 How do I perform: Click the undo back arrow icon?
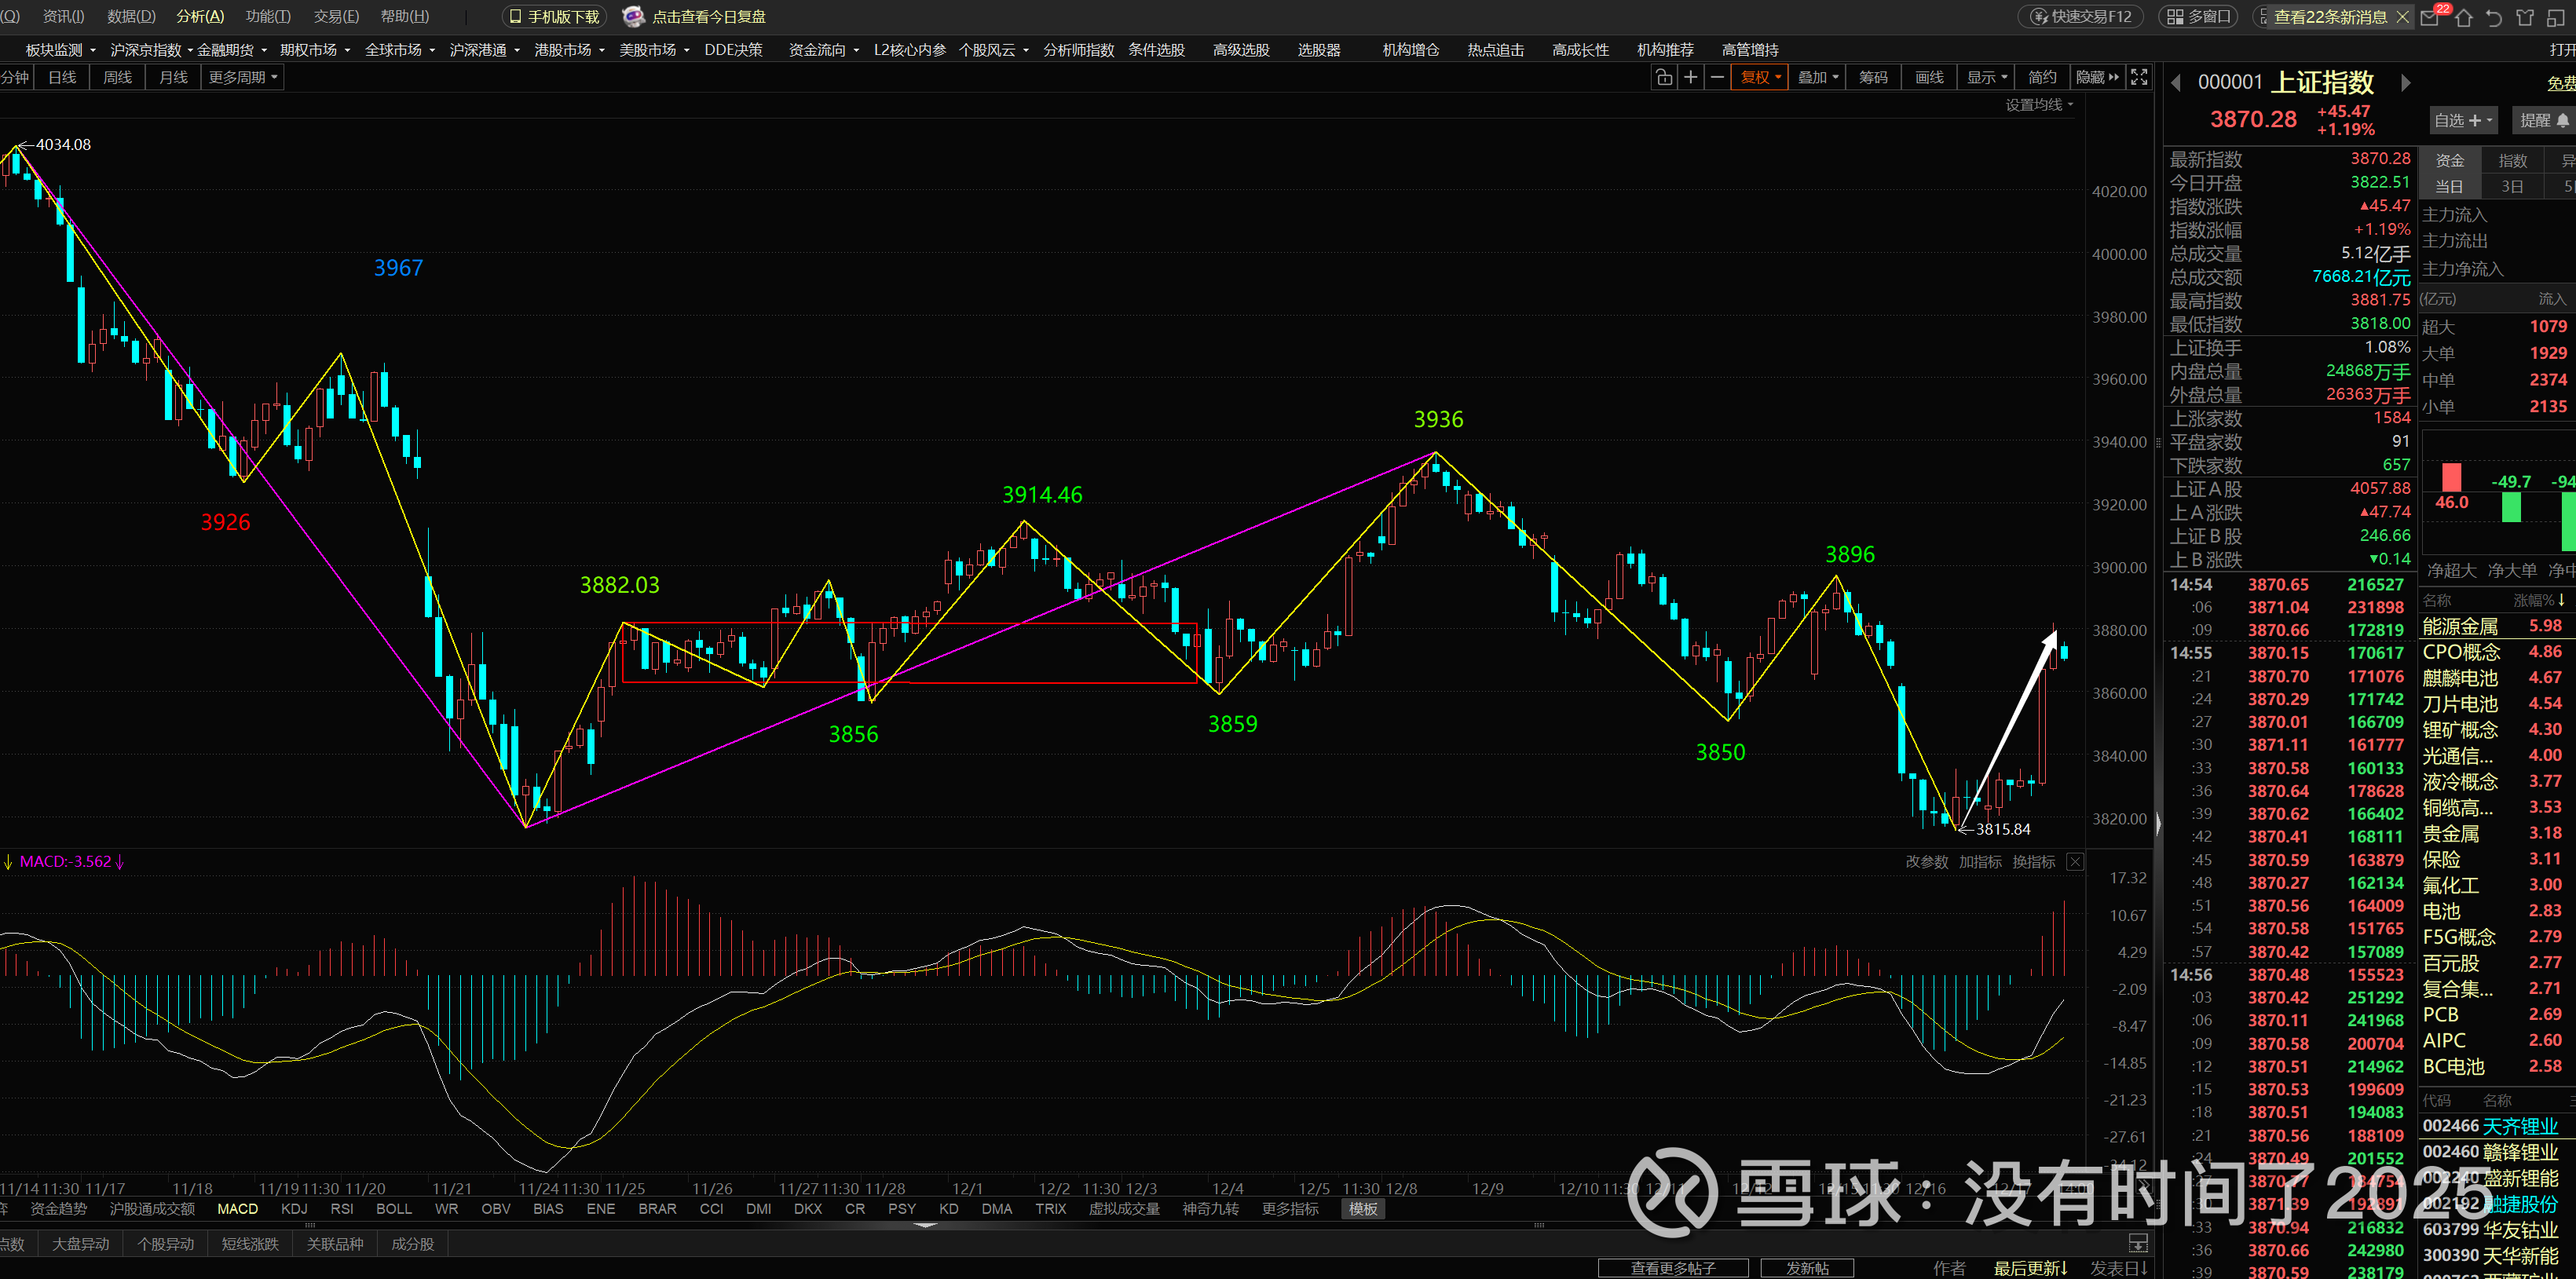[x=2494, y=17]
